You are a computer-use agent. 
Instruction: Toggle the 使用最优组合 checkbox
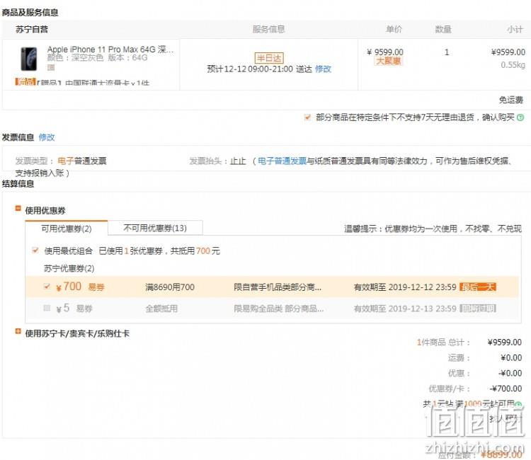(35, 251)
